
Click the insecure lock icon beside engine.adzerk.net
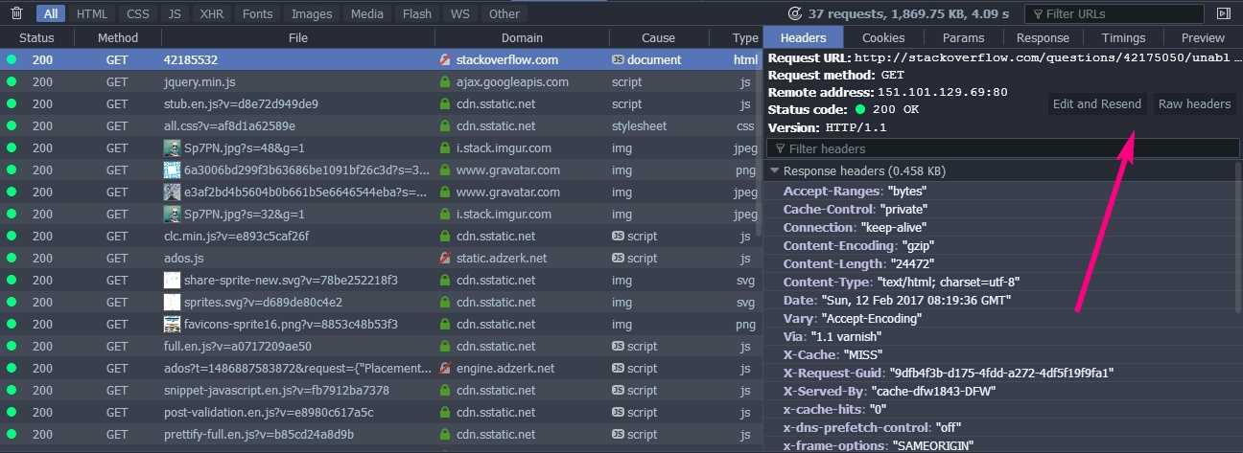[x=445, y=368]
